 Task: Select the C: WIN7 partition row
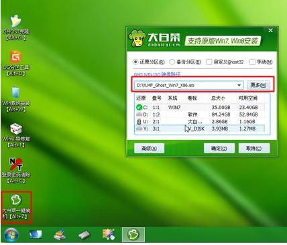coord(200,107)
